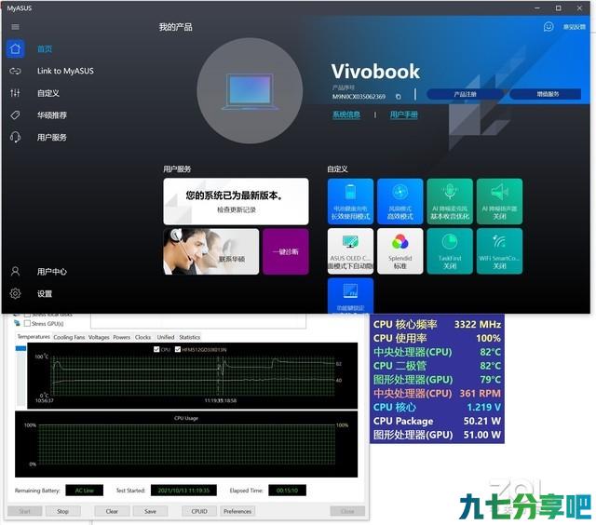
Task: Click the Save button
Action: tap(150, 511)
